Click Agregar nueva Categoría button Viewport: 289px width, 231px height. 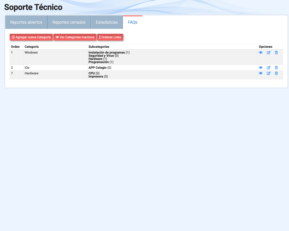pos(31,37)
